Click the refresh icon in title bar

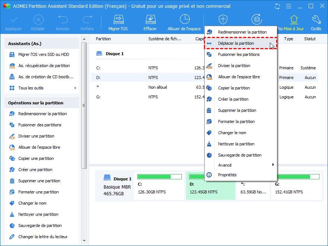(x=277, y=6)
